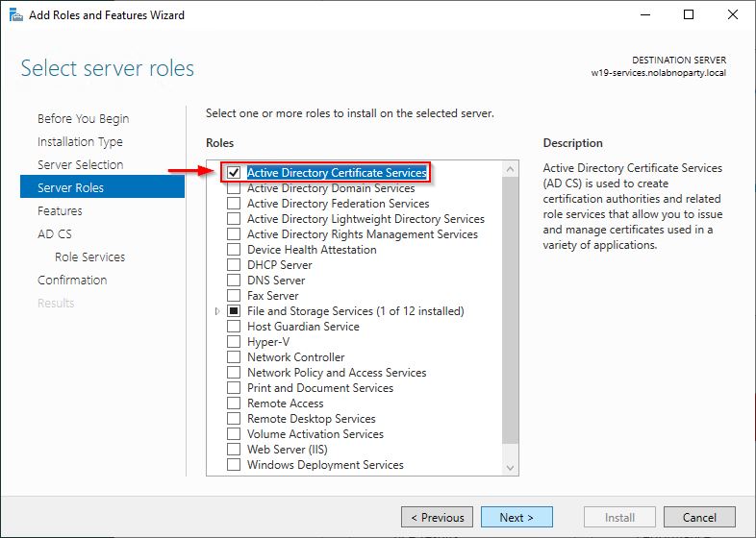
Task: Maximize the wizard window
Action: pyautogui.click(x=689, y=15)
